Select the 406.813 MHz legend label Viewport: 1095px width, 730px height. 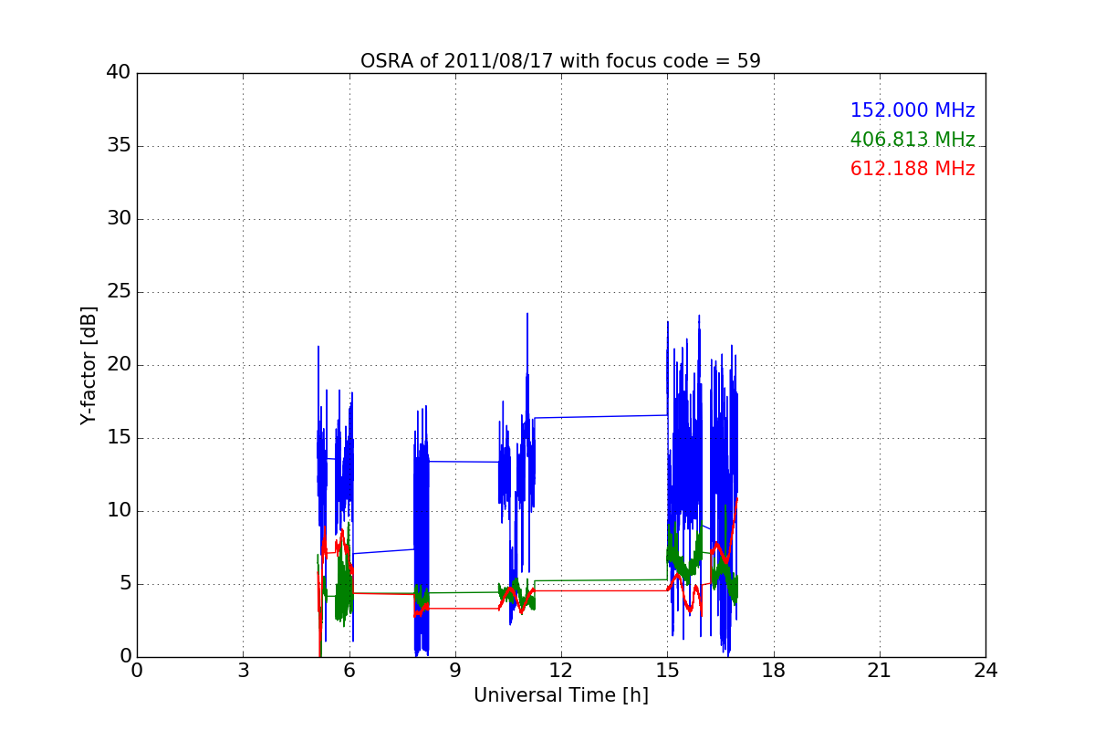pos(912,140)
